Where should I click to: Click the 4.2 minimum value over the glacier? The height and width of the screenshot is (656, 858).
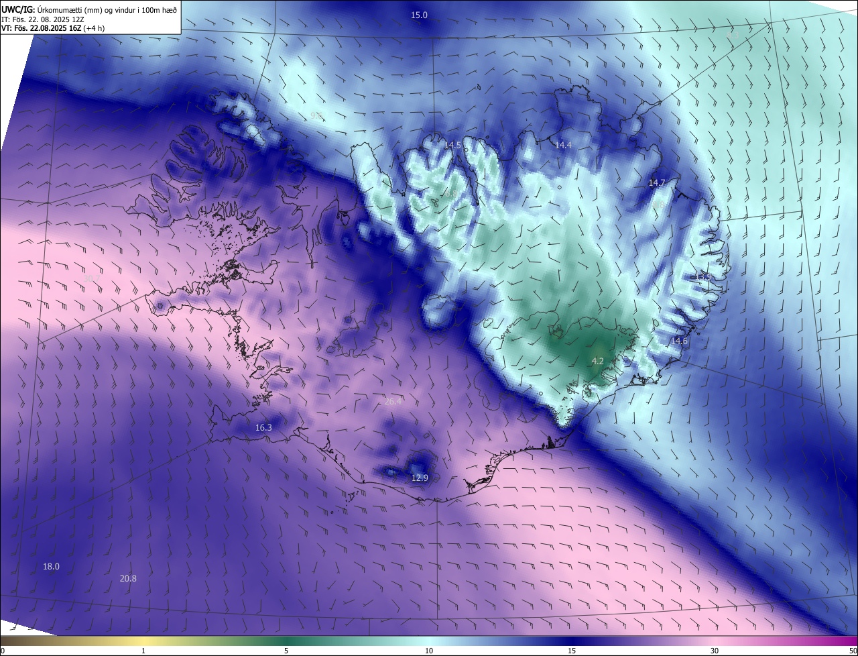point(597,361)
